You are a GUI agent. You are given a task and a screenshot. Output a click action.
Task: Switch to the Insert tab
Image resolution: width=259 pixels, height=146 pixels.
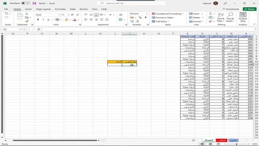[28, 9]
